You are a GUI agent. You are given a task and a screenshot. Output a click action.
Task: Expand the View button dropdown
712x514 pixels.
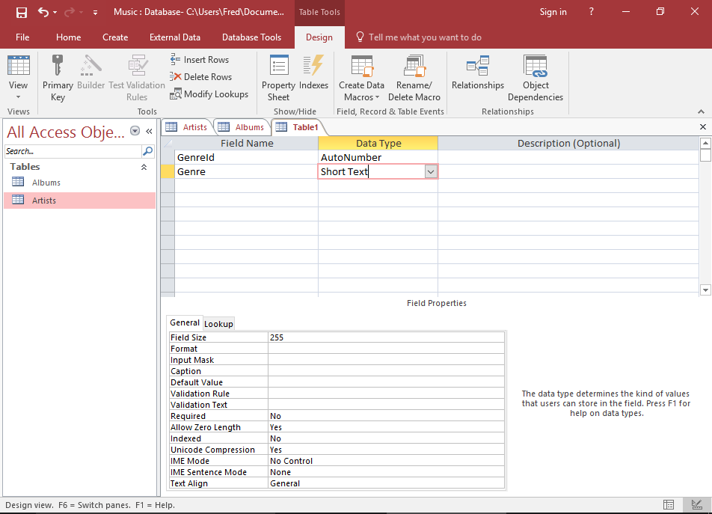point(18,97)
